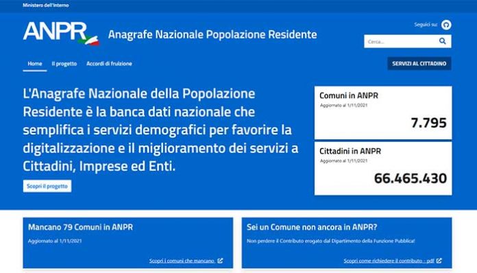477x273 pixels.
Task: Click the 66.465.430 citizens count number
Action: pos(411,178)
